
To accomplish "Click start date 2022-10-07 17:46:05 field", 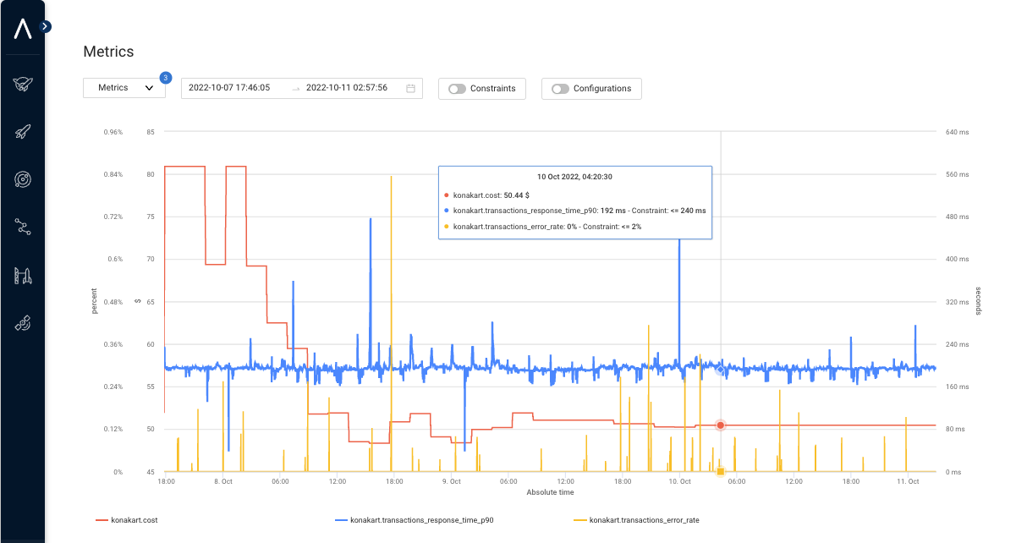I will (x=229, y=88).
